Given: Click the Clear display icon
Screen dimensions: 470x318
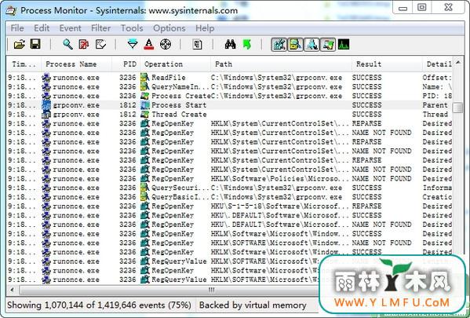Looking at the screenshot, I should tap(100, 45).
